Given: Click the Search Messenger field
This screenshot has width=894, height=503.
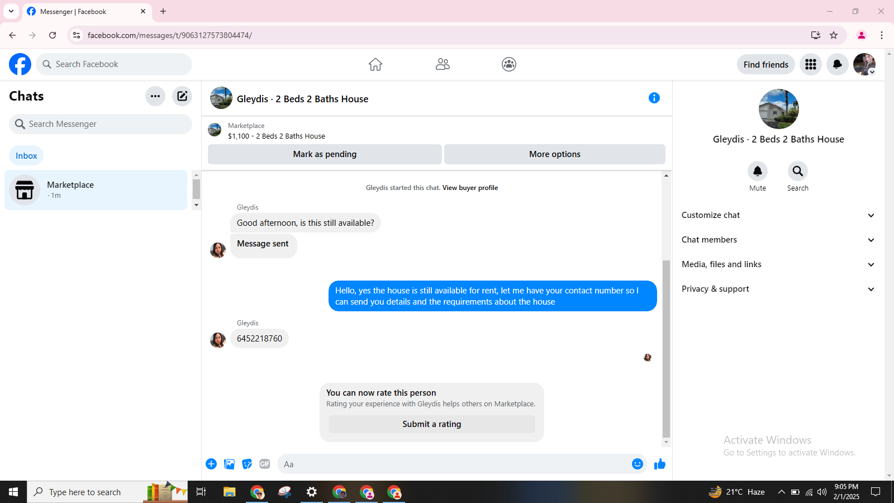Looking at the screenshot, I should coord(101,124).
